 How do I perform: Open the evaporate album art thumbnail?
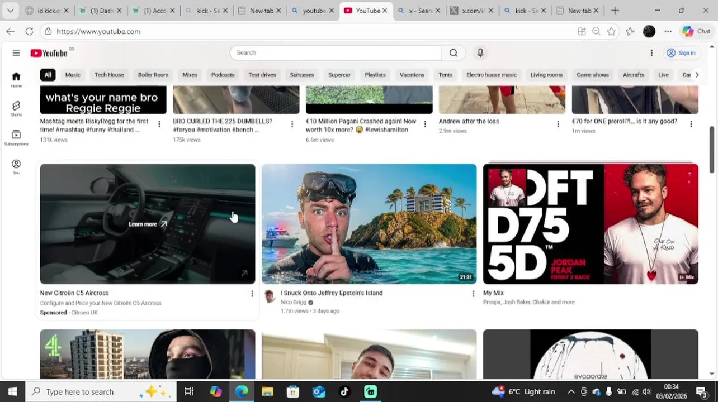click(591, 354)
